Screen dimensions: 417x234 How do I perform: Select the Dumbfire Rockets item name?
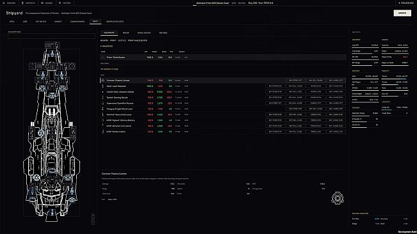coord(120,103)
